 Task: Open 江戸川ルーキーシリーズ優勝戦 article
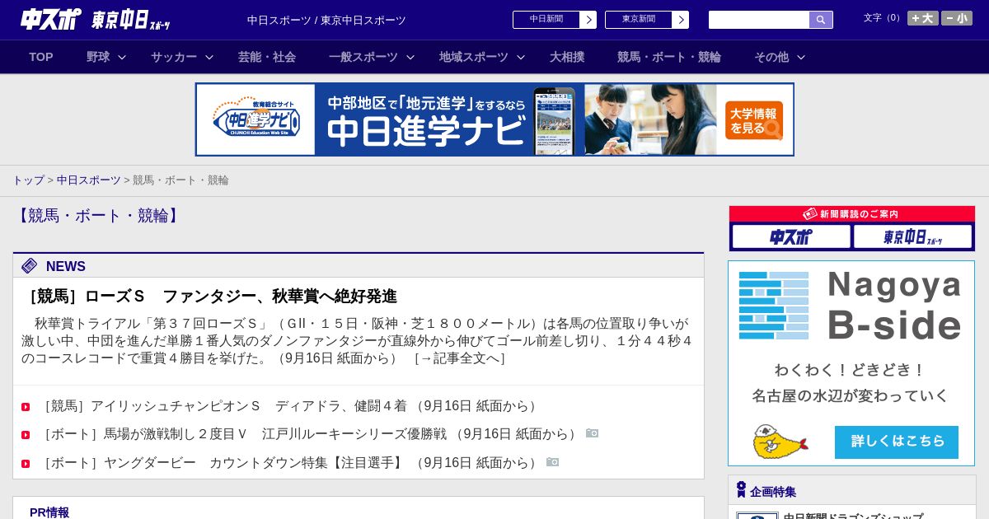point(309,434)
